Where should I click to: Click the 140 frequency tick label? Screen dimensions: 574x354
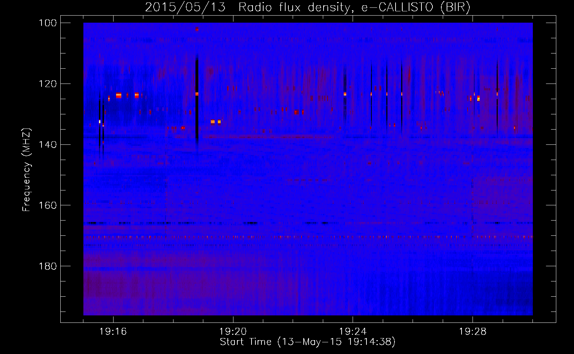tap(48, 144)
